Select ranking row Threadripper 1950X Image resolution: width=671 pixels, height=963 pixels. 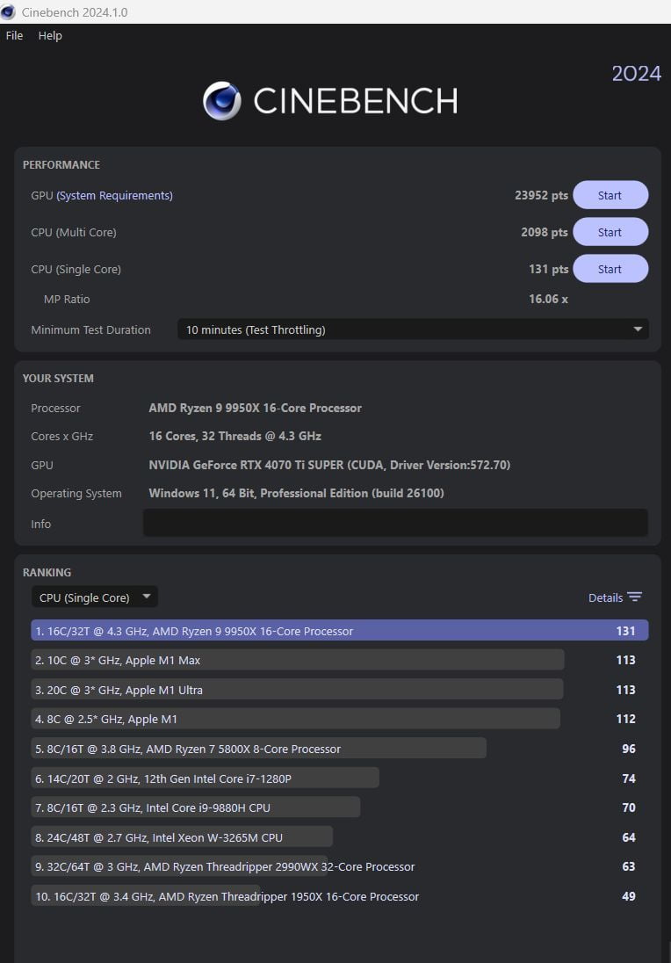[x=340, y=896]
